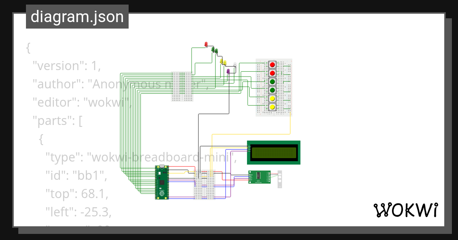Select the white load cell sensor
The image size is (458, 240).
(x=280, y=178)
